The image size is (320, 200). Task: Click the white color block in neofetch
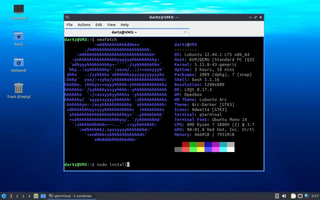point(231,149)
